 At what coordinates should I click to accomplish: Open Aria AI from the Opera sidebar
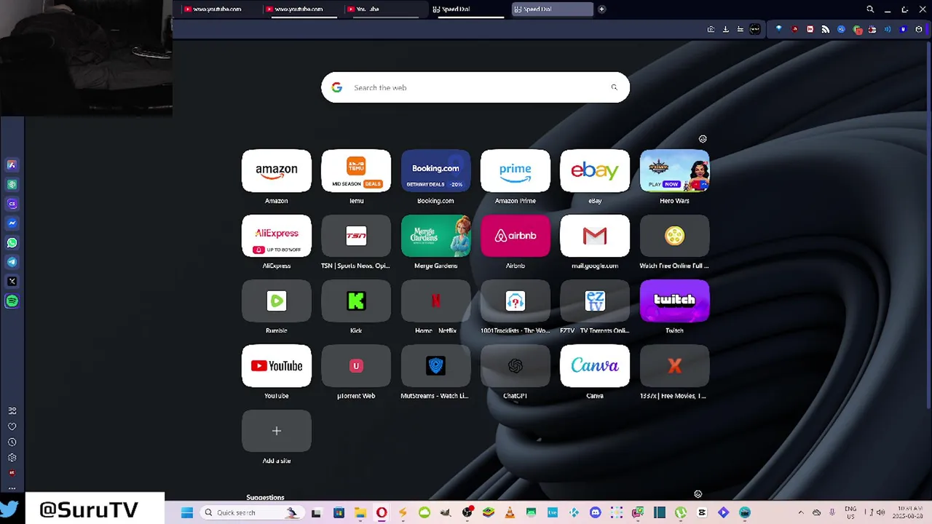coord(12,165)
